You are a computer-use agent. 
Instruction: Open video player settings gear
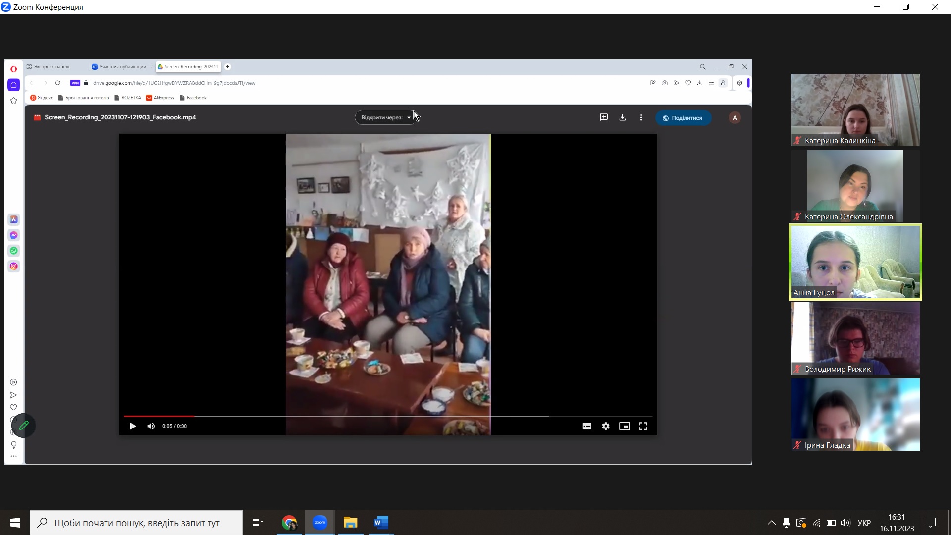coord(606,426)
